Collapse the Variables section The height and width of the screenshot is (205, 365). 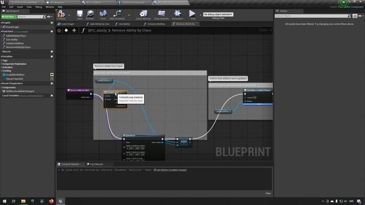[x=1, y=56]
